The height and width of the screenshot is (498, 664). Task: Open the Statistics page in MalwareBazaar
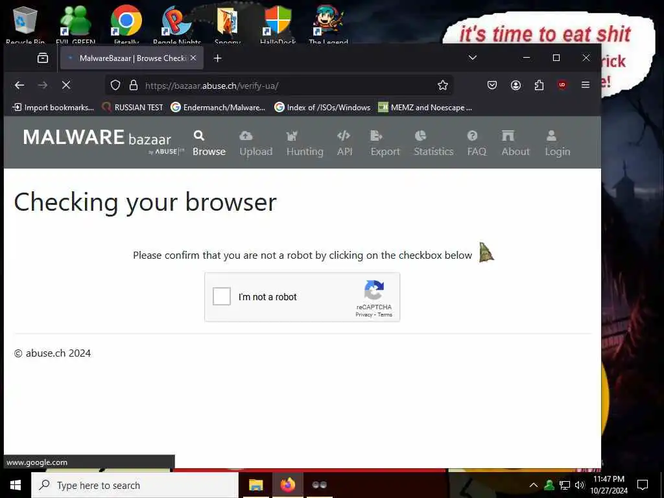pos(434,144)
